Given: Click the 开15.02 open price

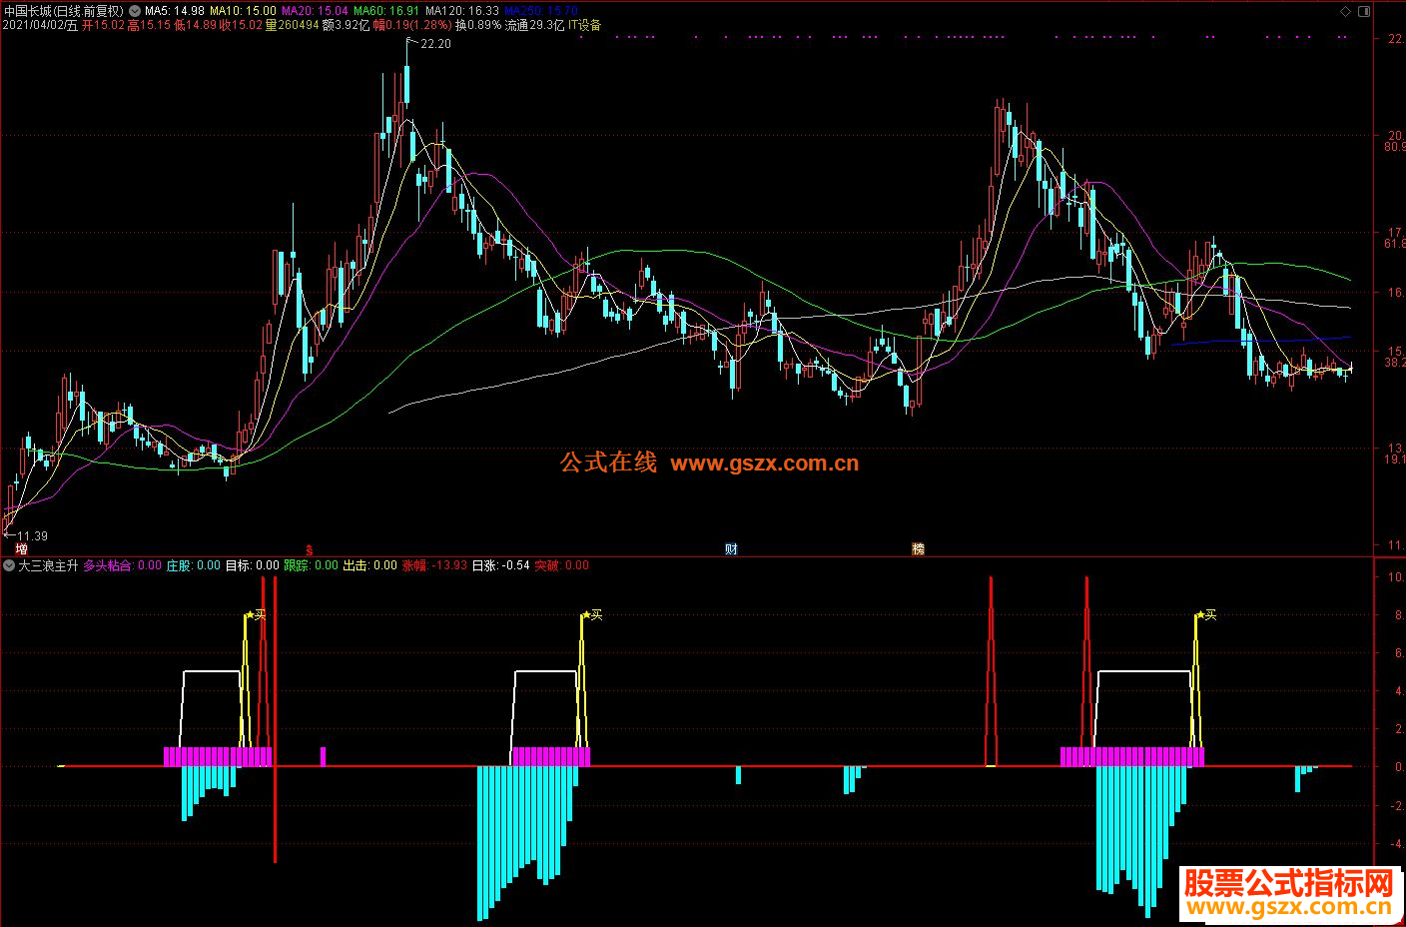Looking at the screenshot, I should pos(103,25).
